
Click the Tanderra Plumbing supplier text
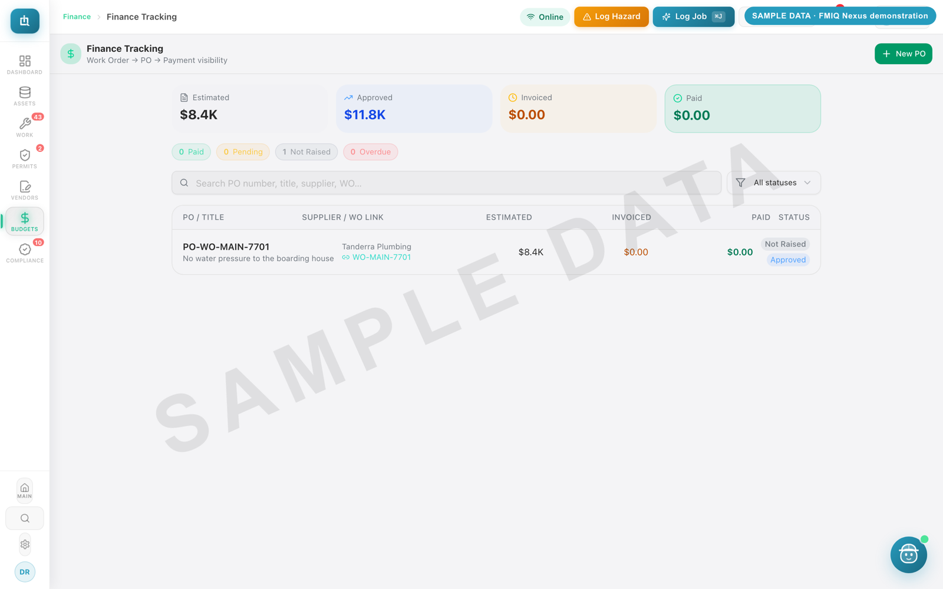377,247
